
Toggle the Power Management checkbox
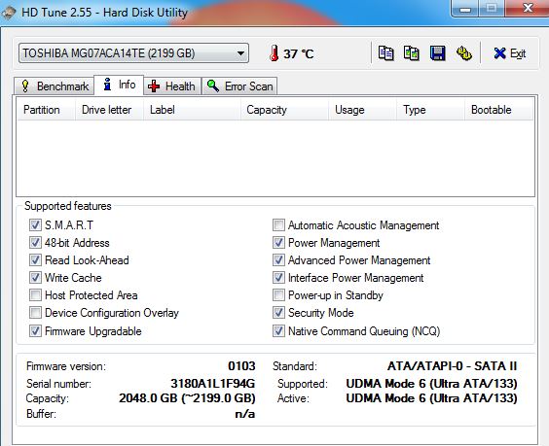(278, 243)
